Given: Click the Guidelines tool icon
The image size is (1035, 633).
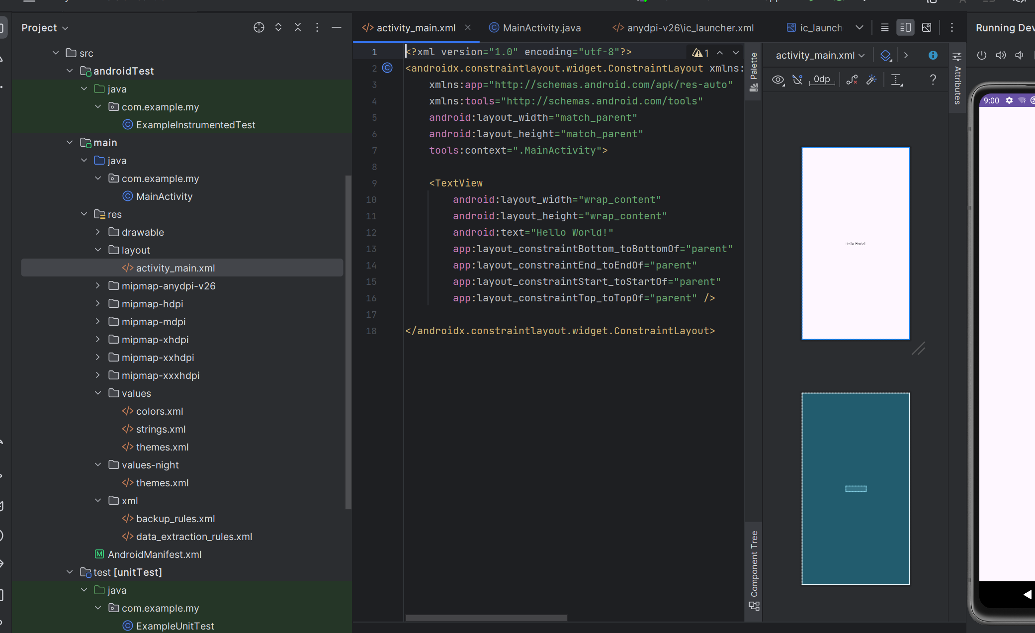Looking at the screenshot, I should [896, 80].
